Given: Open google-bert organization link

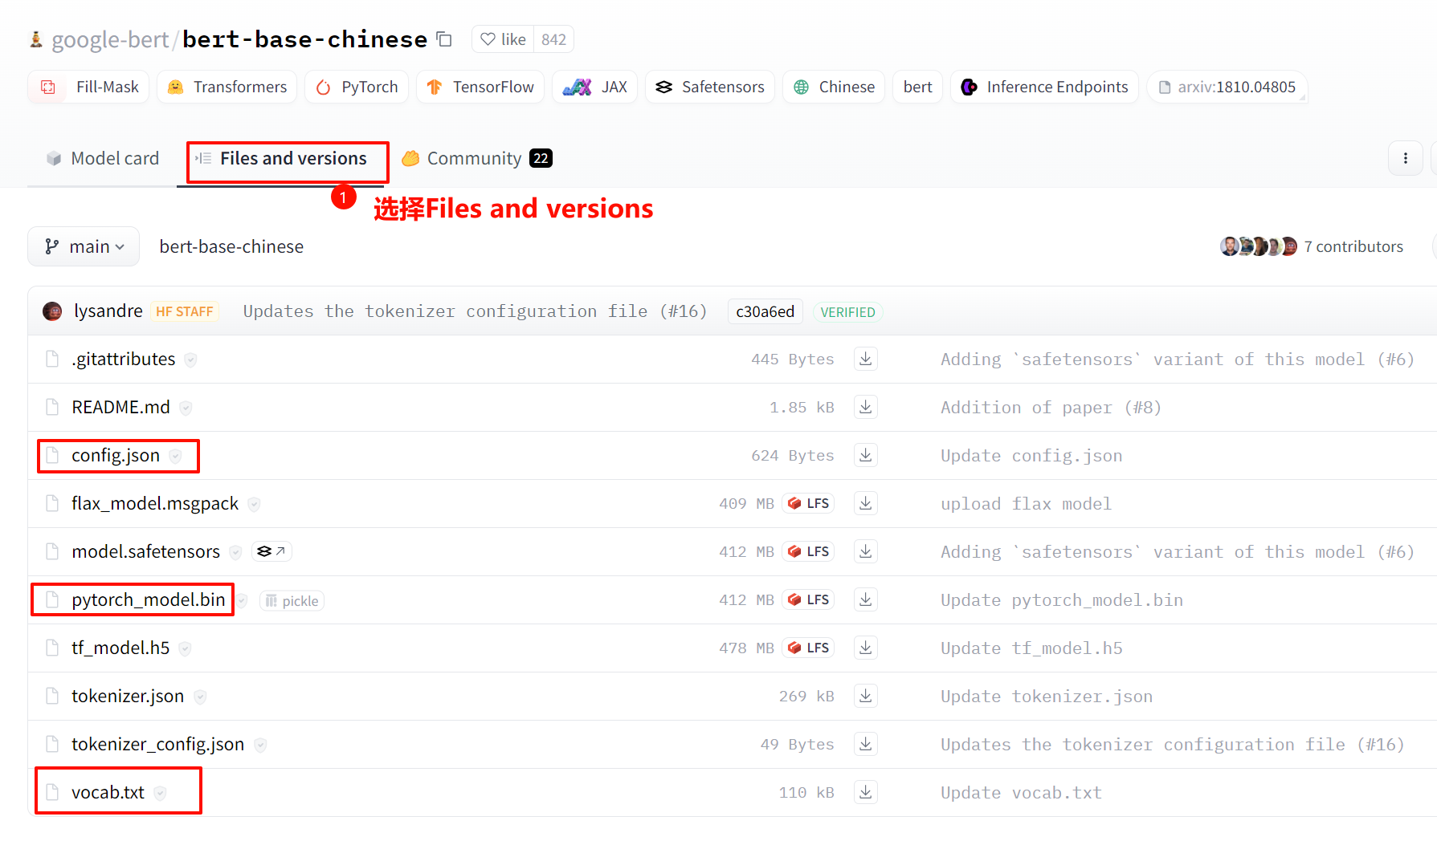Looking at the screenshot, I should point(110,39).
